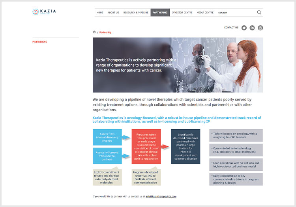Click the 'Programs developed under US IND' note
The width and height of the screenshot is (296, 207).
(x=146, y=177)
